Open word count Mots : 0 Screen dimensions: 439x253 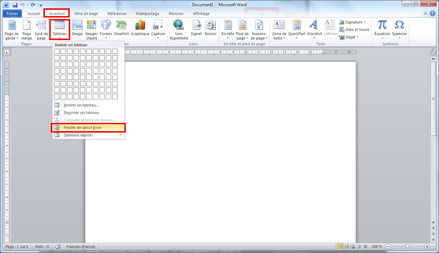pyautogui.click(x=42, y=247)
